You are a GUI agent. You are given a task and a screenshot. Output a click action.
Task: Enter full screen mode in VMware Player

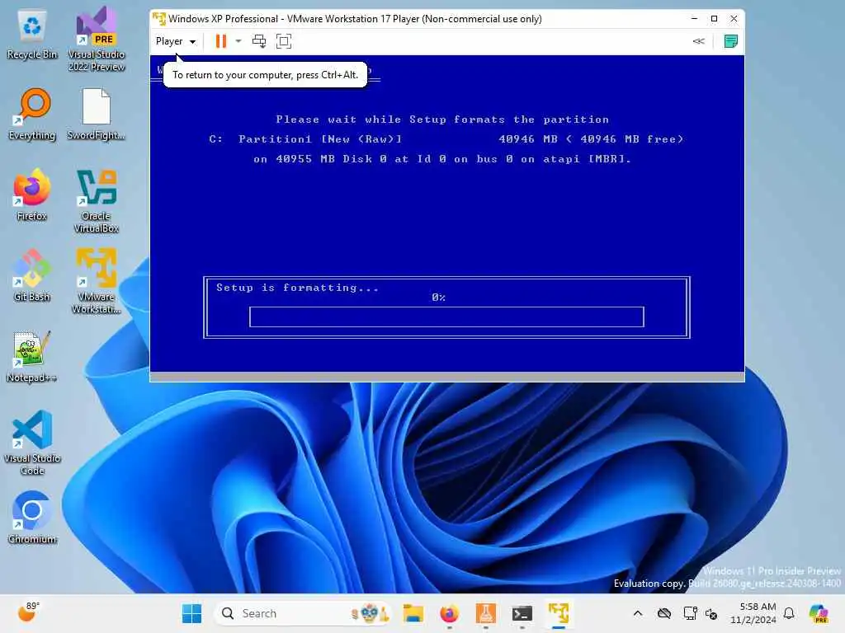tap(284, 41)
